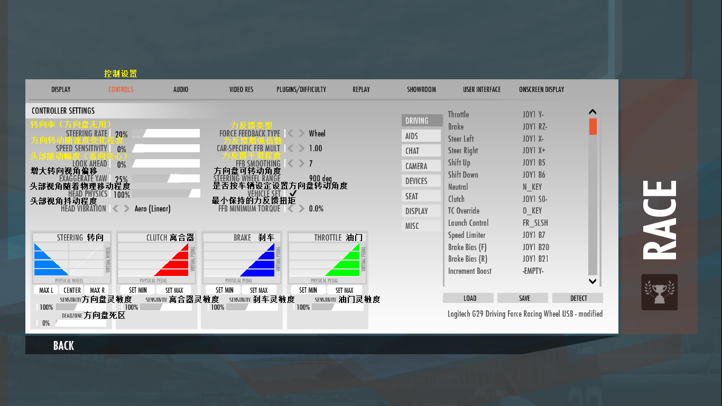The height and width of the screenshot is (406, 722).
Task: Click Set Max under Brake
Action: pyautogui.click(x=259, y=290)
